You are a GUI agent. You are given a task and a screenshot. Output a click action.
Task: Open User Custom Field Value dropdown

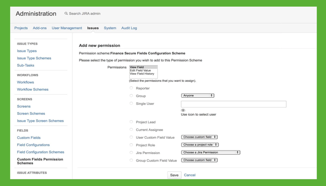coord(199,137)
